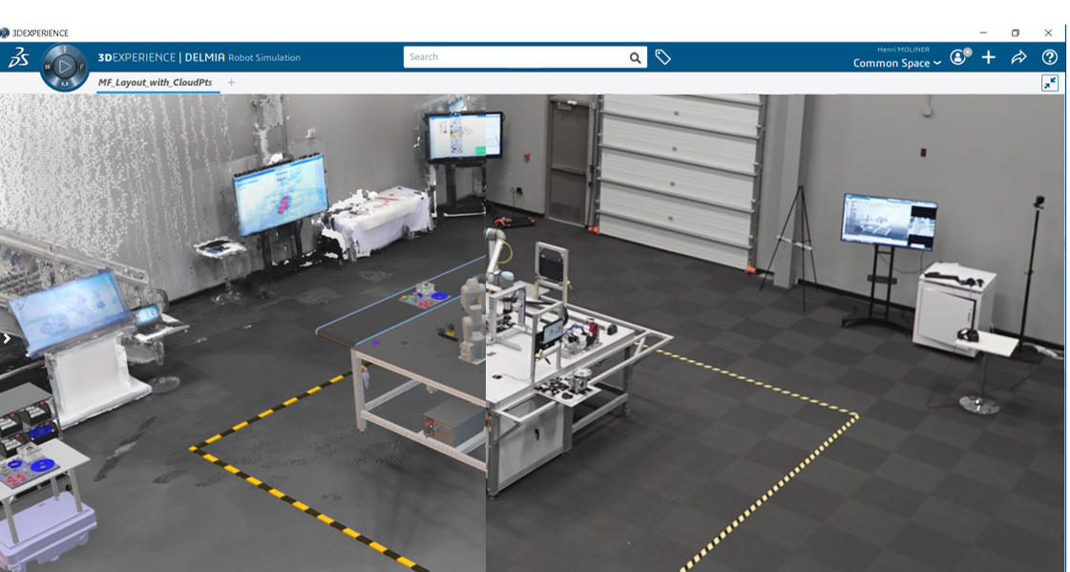
Task: Open a new tab with the plus next to MF_Layout_with_CloudPts
Action: [230, 82]
